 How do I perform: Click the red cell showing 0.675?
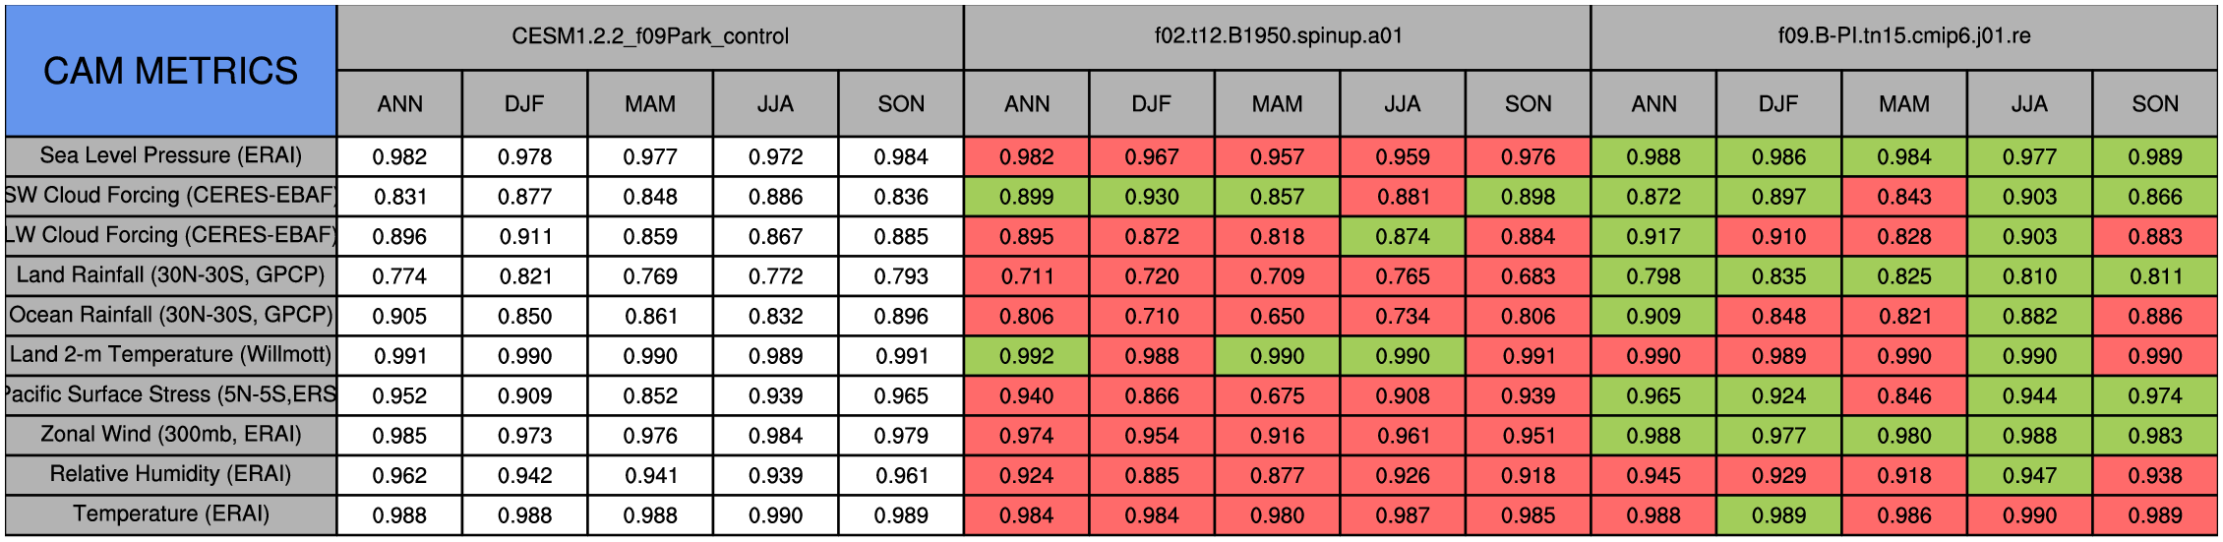pyautogui.click(x=1277, y=395)
